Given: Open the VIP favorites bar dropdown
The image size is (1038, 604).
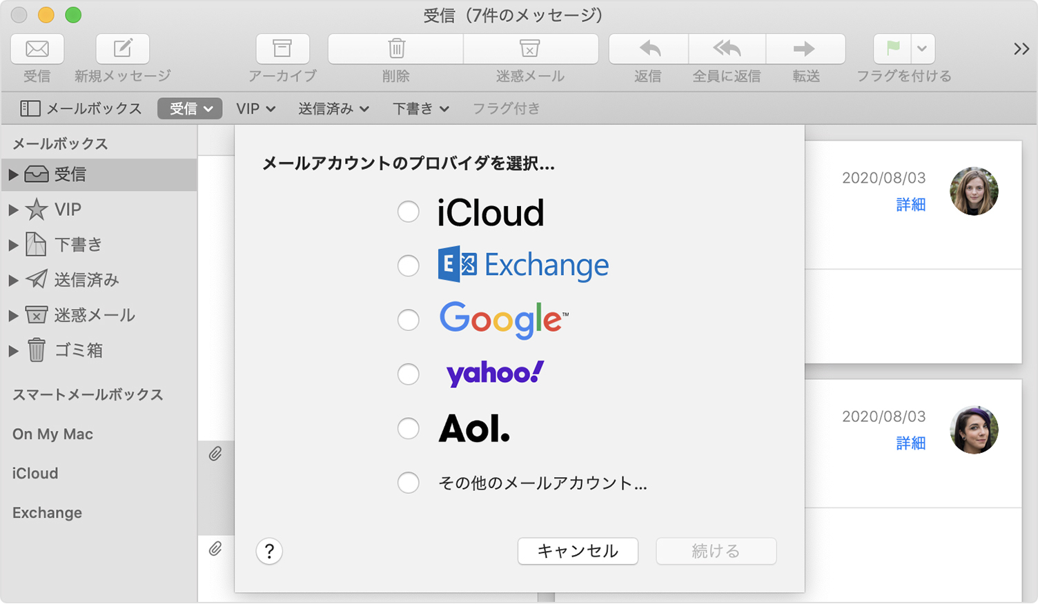Looking at the screenshot, I should [x=255, y=108].
